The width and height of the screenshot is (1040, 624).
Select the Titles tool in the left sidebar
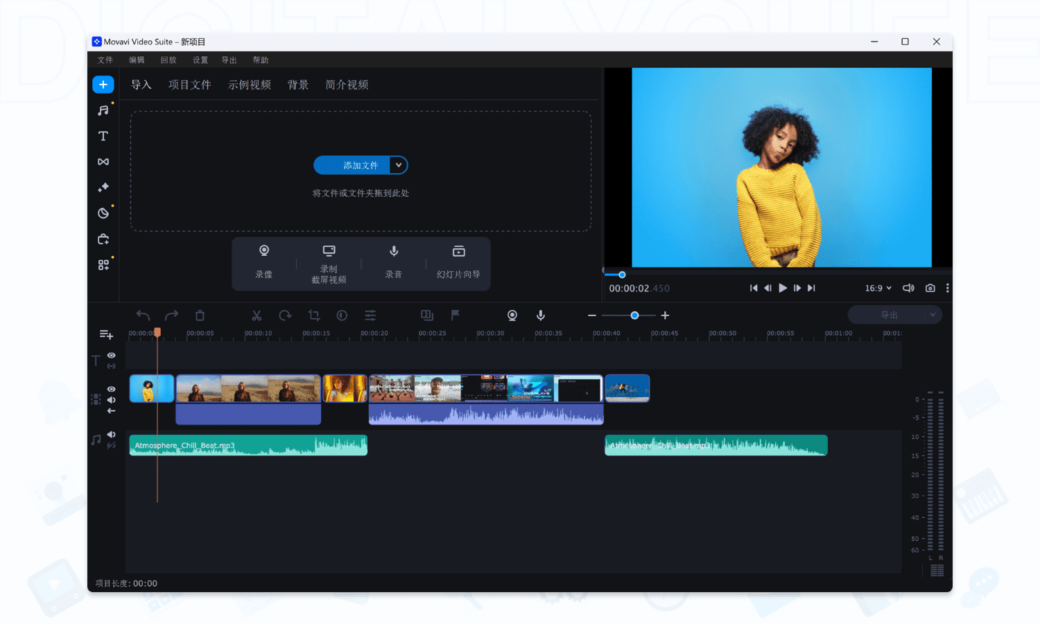(x=103, y=136)
